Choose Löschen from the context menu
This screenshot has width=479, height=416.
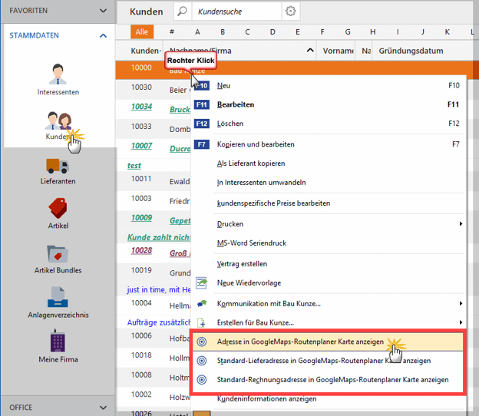[x=230, y=123]
